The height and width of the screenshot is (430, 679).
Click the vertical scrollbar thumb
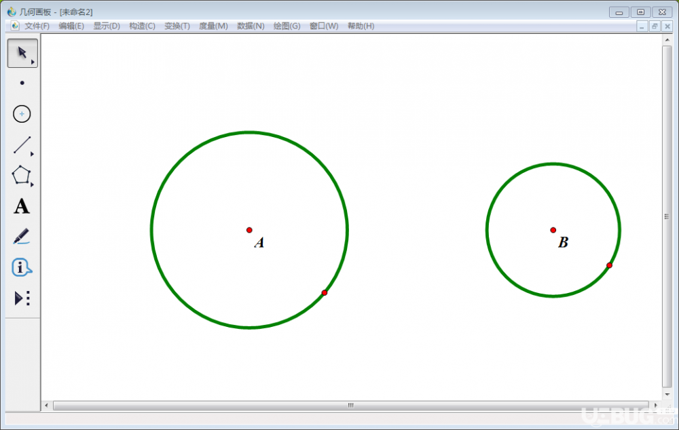(x=667, y=216)
